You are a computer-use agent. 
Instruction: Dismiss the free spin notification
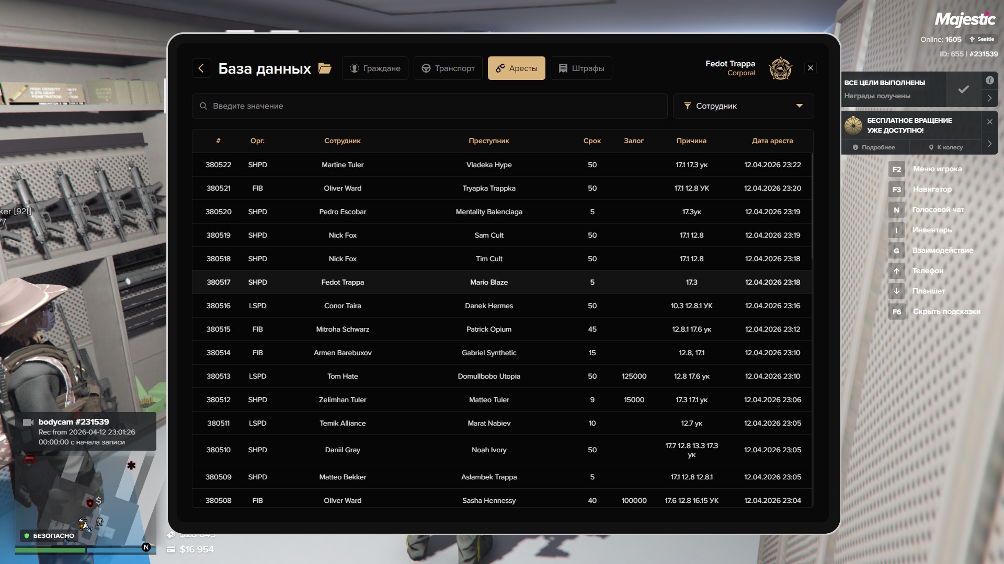coord(989,122)
